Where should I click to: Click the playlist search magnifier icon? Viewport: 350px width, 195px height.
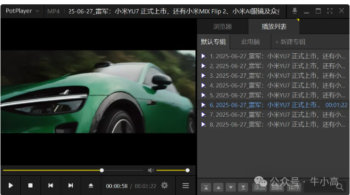pyautogui.click(x=340, y=187)
